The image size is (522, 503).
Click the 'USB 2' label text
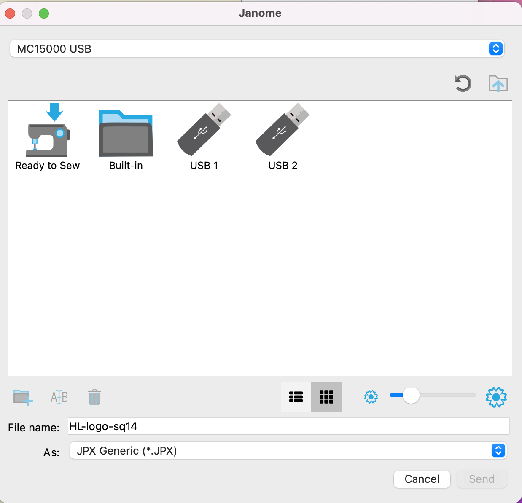click(283, 166)
